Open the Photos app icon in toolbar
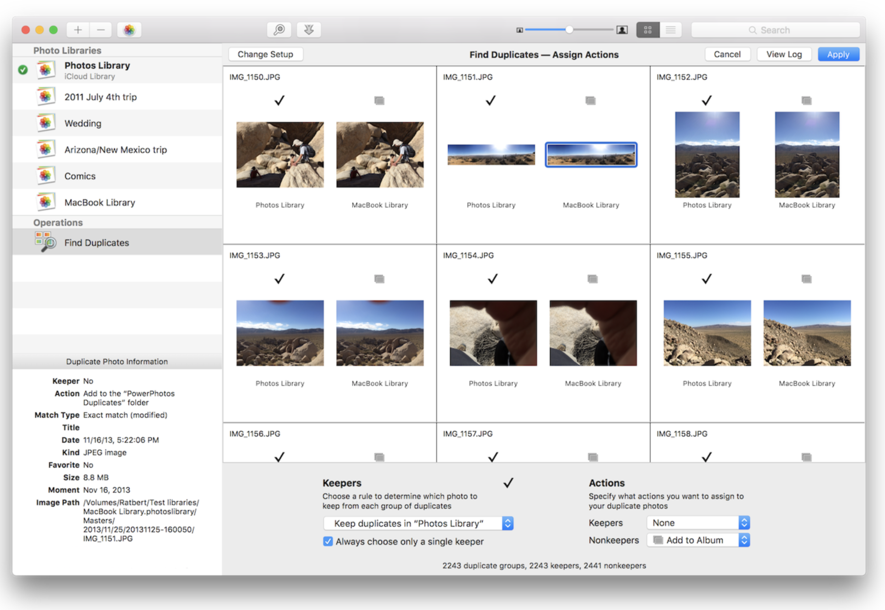Screen dimensions: 885x610 point(129,30)
